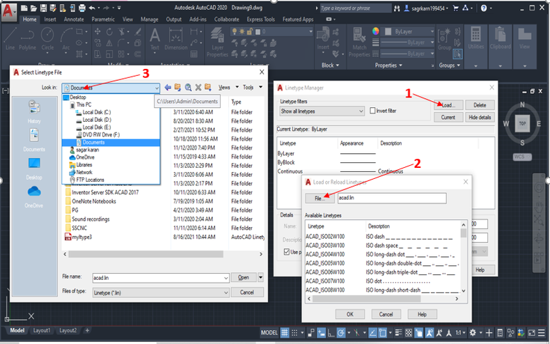This screenshot has width=550, height=344.
Task: Select the Line tool in the ribbon
Action: point(10,39)
